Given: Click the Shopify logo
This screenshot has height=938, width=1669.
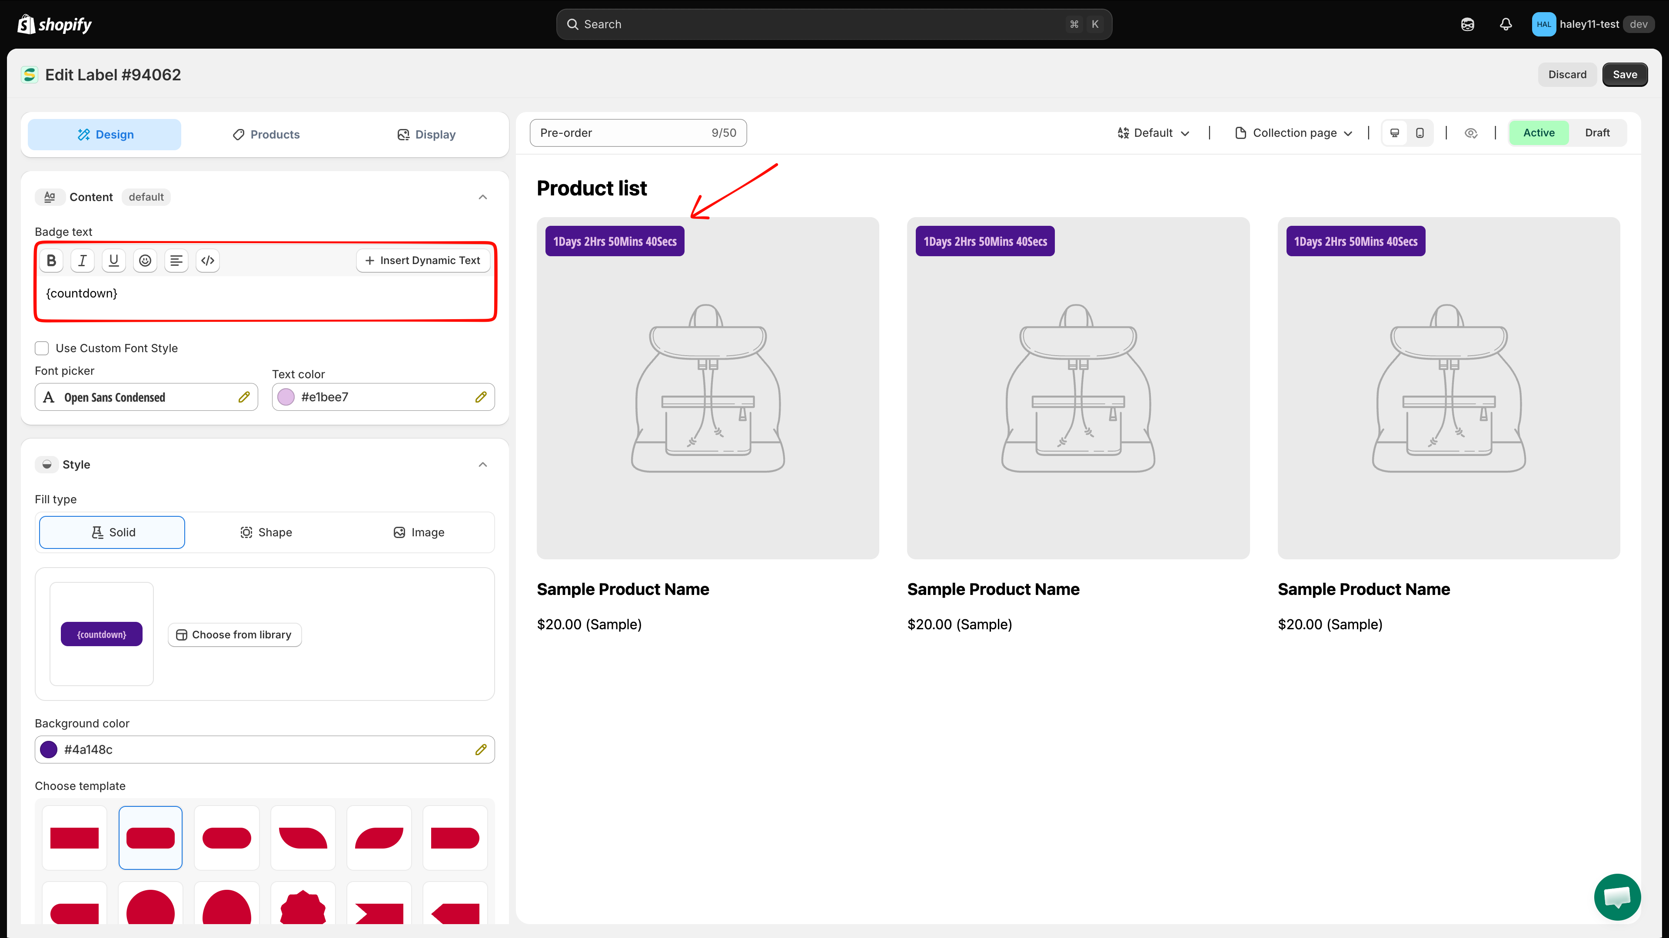Looking at the screenshot, I should (54, 24).
